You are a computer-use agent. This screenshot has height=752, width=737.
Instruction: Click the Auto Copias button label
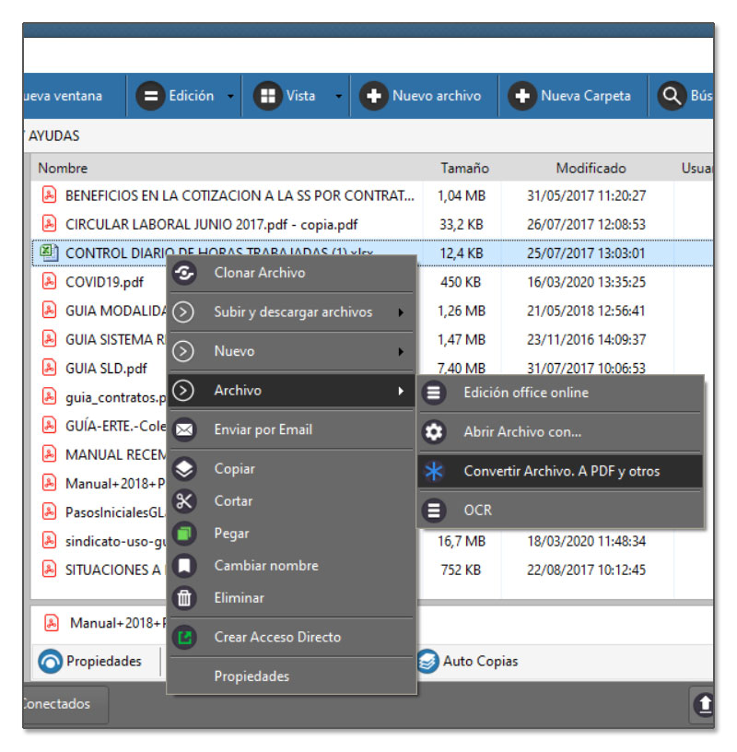pyautogui.click(x=481, y=662)
